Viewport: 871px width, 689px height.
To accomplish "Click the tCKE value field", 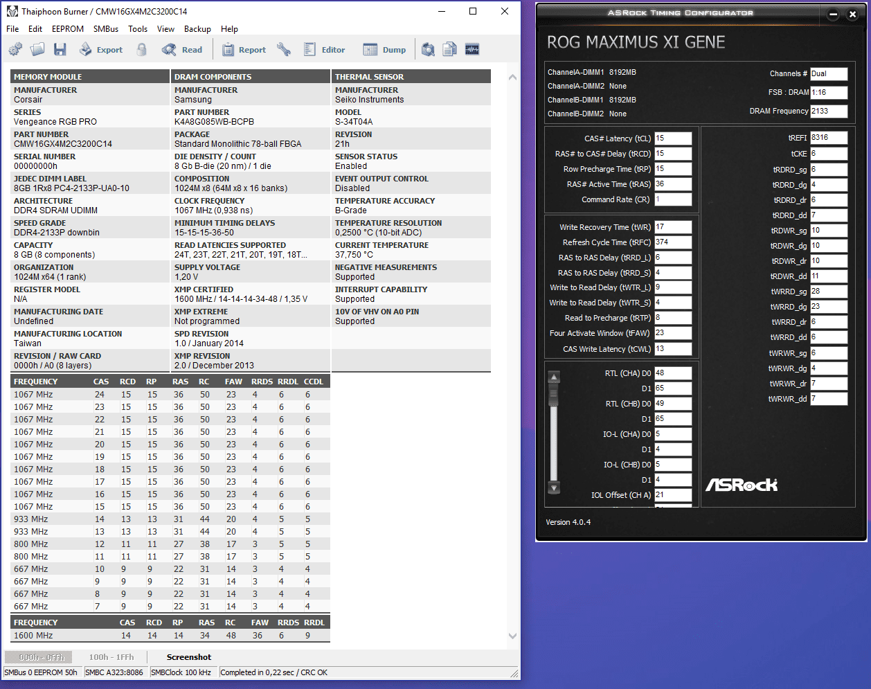I will (829, 154).
